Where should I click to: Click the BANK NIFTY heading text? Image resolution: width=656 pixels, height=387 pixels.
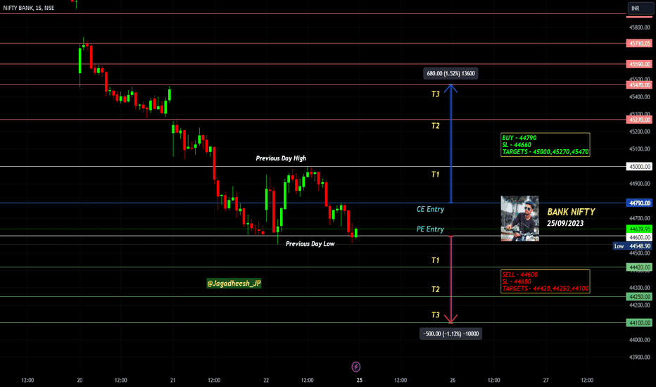pos(571,212)
